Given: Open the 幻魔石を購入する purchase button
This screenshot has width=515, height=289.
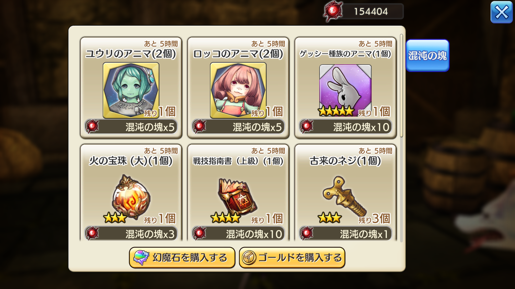Looking at the screenshot, I should (x=182, y=257).
